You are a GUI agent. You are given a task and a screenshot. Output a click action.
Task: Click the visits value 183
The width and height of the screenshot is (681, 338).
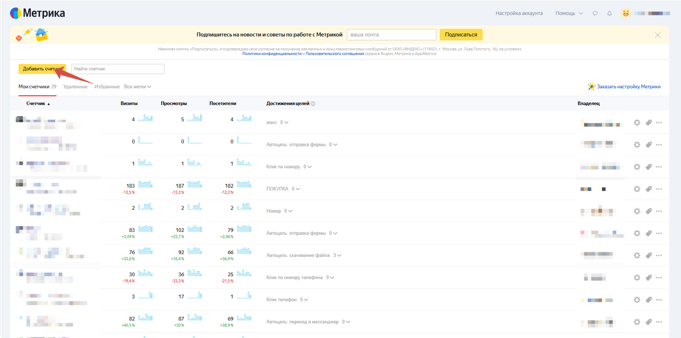(x=130, y=186)
